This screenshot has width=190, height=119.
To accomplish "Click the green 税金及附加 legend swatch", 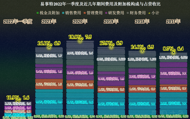I will (38, 13).
